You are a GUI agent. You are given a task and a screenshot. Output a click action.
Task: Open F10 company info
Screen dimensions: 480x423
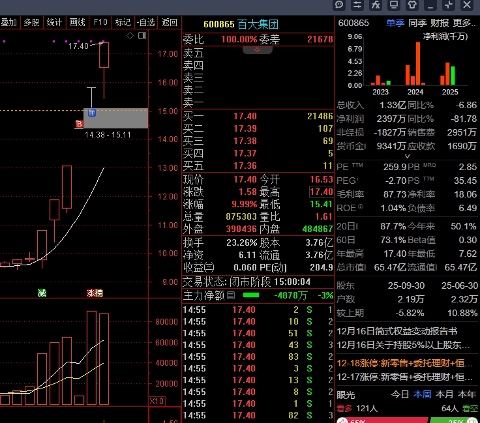(100, 22)
